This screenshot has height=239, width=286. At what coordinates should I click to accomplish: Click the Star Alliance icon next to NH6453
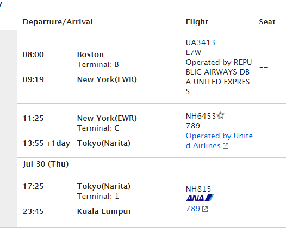pos(221,115)
